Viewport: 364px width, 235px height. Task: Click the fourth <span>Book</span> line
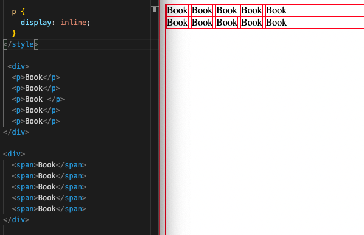pyautogui.click(x=49, y=198)
